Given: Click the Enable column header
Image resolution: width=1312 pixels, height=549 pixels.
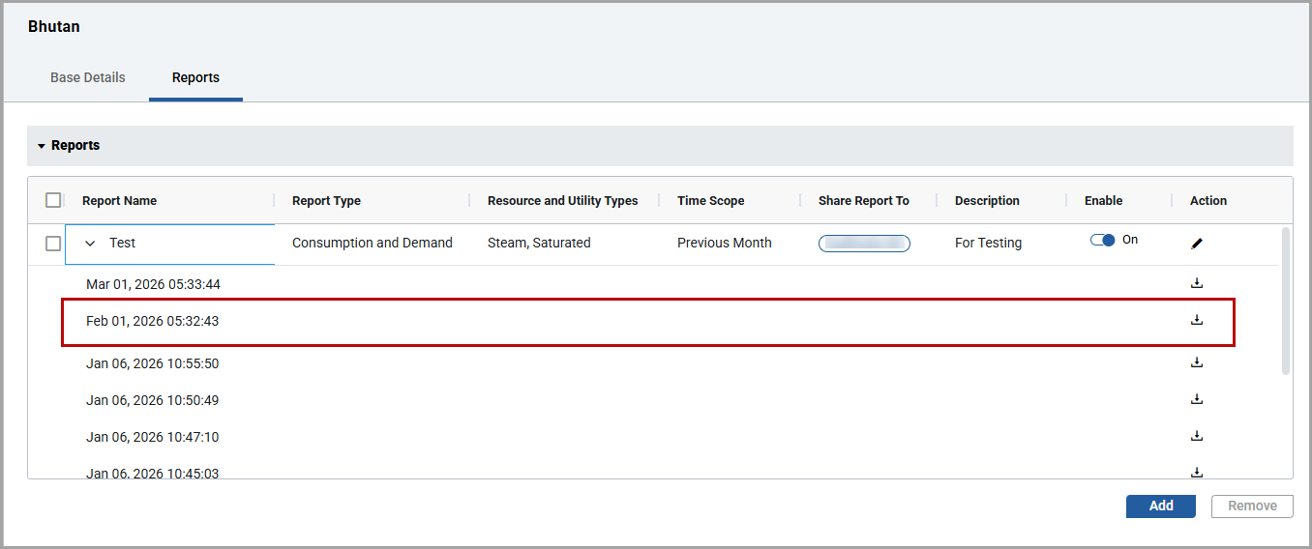Looking at the screenshot, I should pyautogui.click(x=1103, y=201).
